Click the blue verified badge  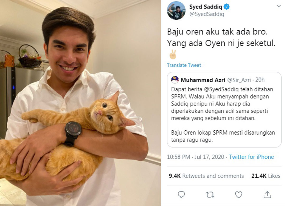click(x=226, y=7)
